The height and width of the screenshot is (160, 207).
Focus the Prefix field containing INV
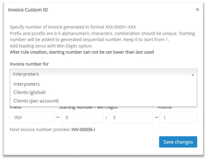pos(29,118)
